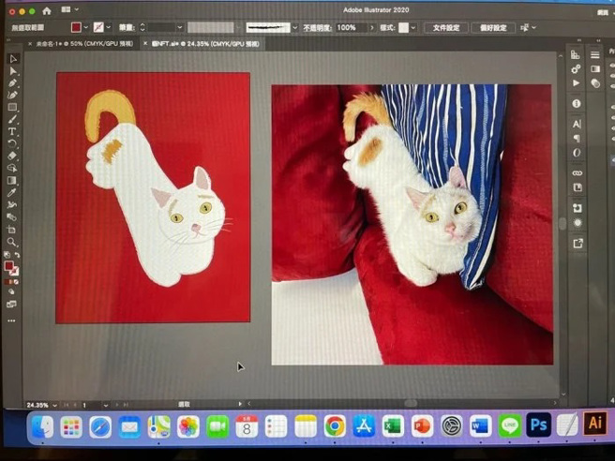The width and height of the screenshot is (615, 461).
Task: Select the Direct Selection tool
Action: pos(12,71)
